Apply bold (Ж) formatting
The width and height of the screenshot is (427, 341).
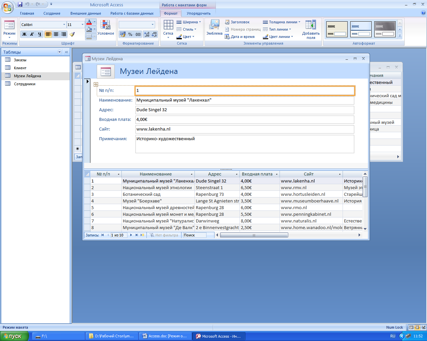point(24,34)
